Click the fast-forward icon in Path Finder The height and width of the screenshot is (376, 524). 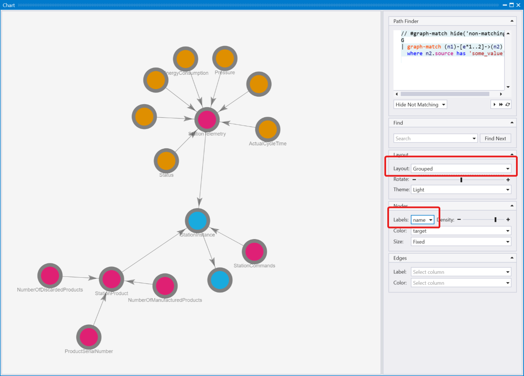point(501,105)
